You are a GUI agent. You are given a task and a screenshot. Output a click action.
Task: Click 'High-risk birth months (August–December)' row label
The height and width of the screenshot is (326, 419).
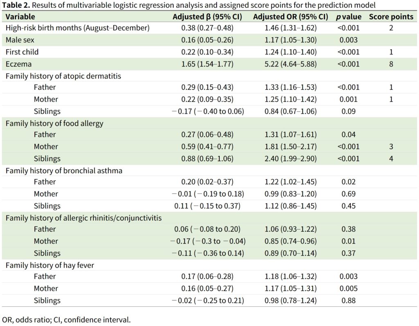point(77,28)
